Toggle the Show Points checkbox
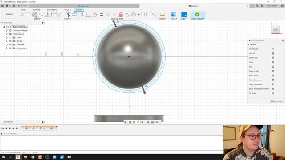This screenshot has width=285, height=160. click(273, 76)
